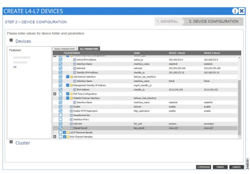Image resolution: width=250 pixels, height=174 pixels.
Task: Expand the Poll Time Configuration folder
Action: pyautogui.click(x=68, y=94)
